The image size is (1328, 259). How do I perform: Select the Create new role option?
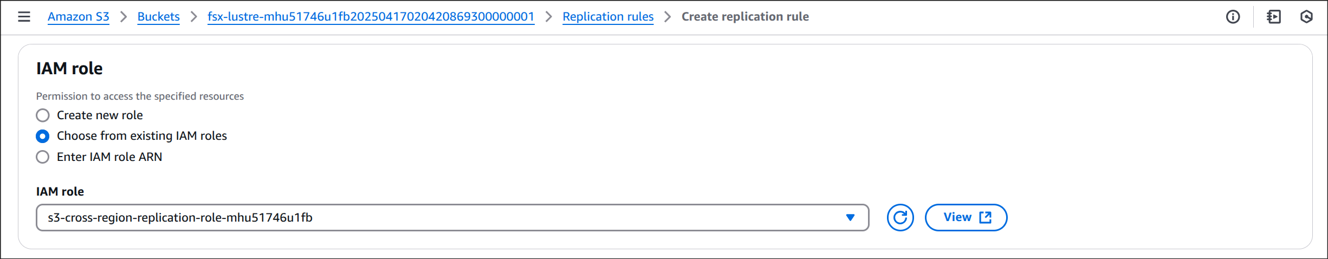pos(43,115)
